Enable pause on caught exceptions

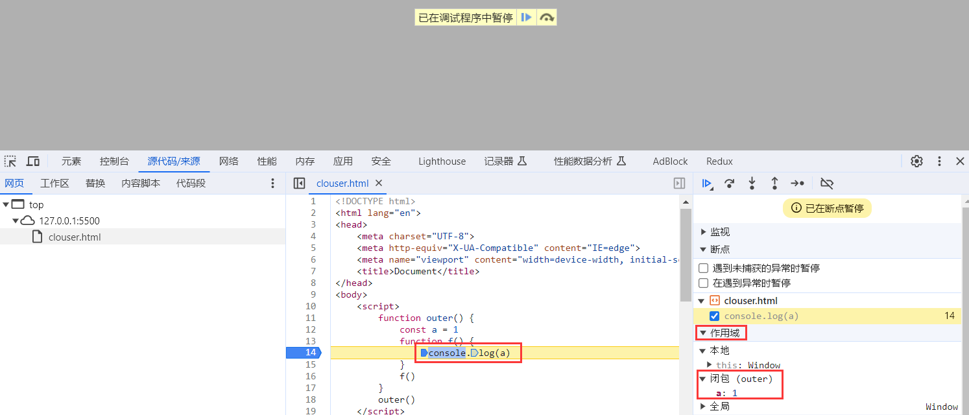pyautogui.click(x=703, y=283)
